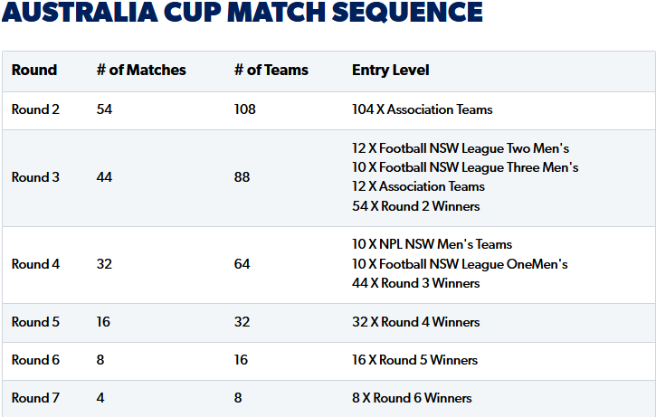Click the Round 6 row label
The height and width of the screenshot is (417, 656).
click(35, 360)
